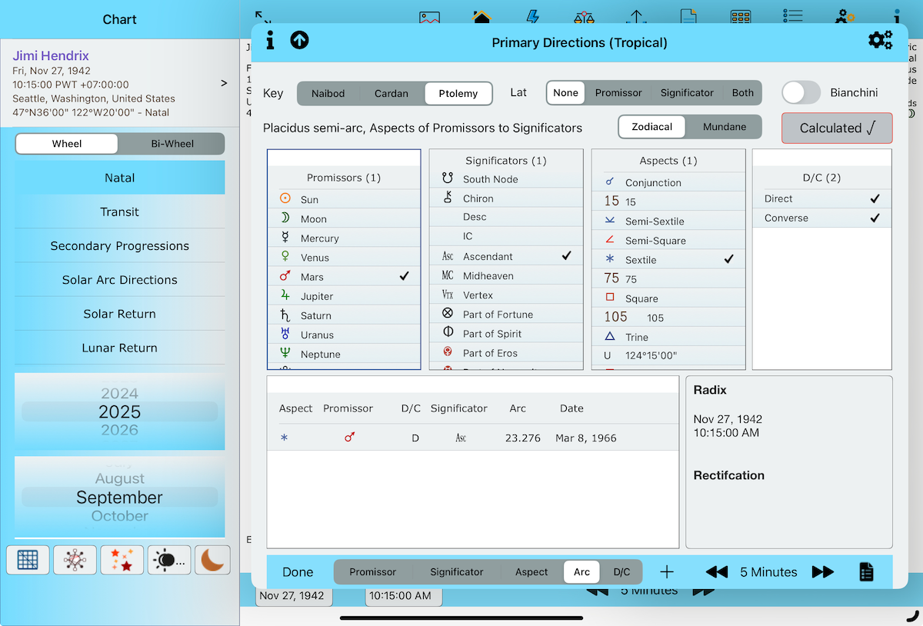Viewport: 923px width, 626px height.
Task: Open the red stars icon
Action: [122, 560]
